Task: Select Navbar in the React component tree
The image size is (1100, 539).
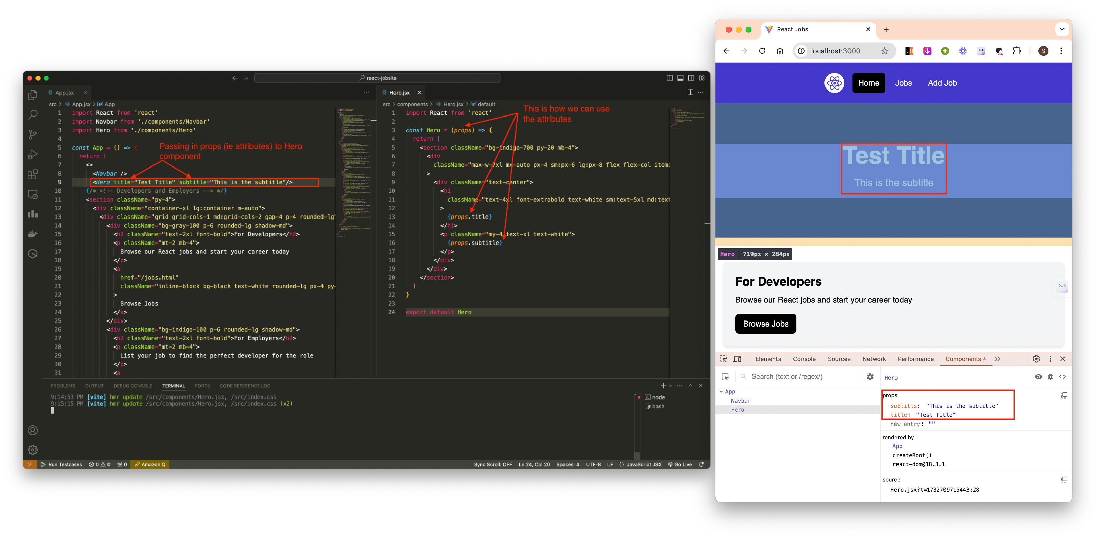Action: (740, 401)
